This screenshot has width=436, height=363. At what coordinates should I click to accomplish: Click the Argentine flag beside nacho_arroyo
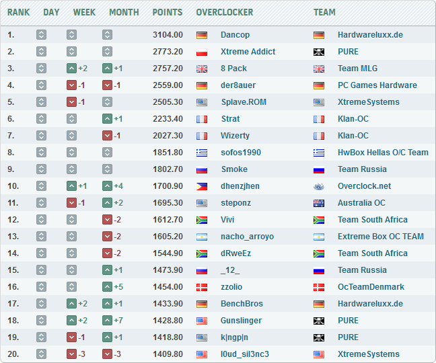pyautogui.click(x=202, y=237)
